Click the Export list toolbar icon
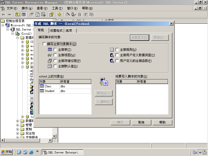The width and height of the screenshot is (208, 156). pyautogui.click(x=43, y=15)
